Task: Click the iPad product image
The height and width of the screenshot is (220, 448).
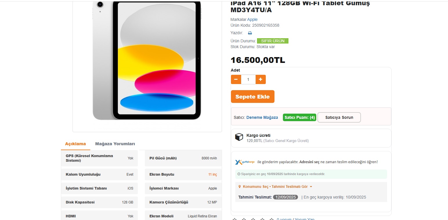Action: [x=147, y=60]
